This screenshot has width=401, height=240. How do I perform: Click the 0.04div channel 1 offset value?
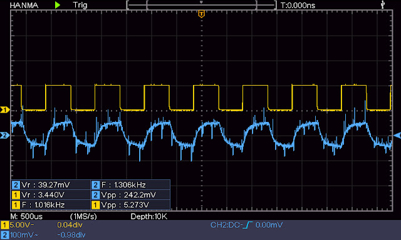70,225
